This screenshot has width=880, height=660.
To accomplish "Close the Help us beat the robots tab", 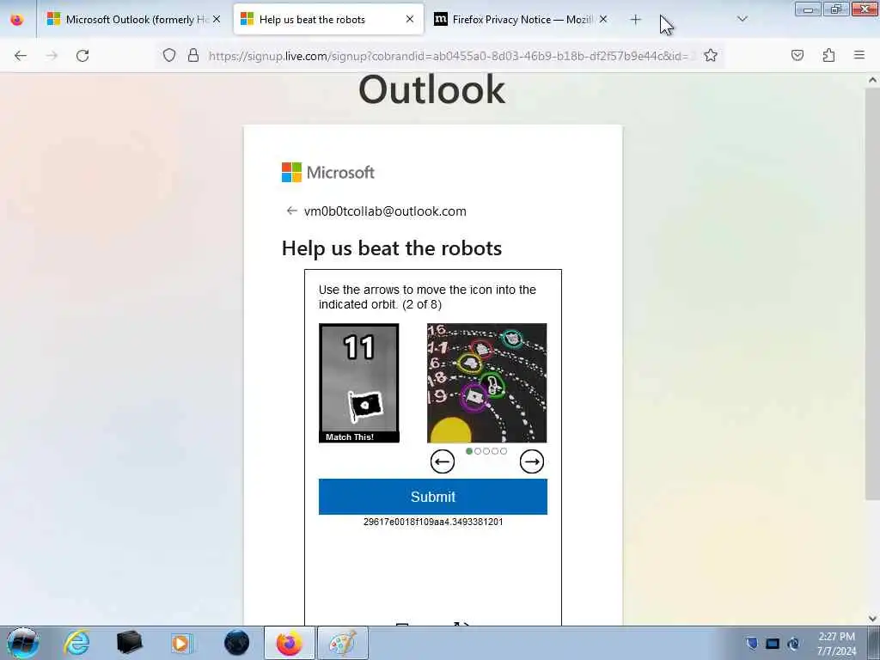I will point(410,19).
